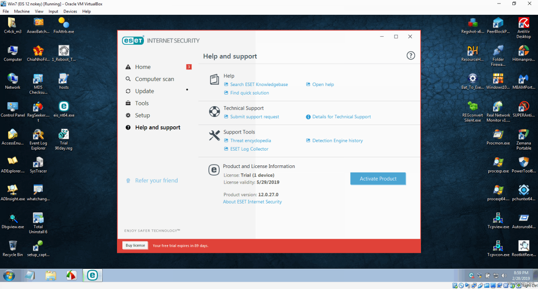Click the help question mark icon

[x=411, y=56]
